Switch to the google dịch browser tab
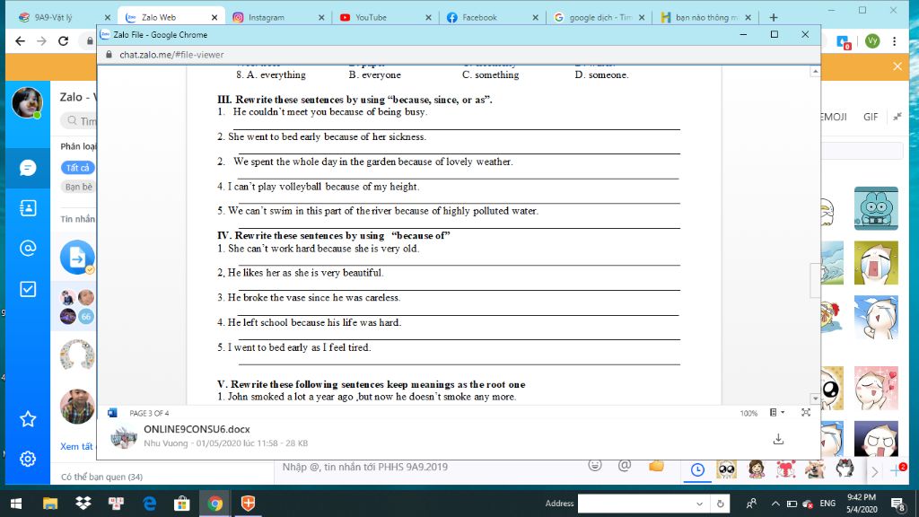 click(599, 18)
